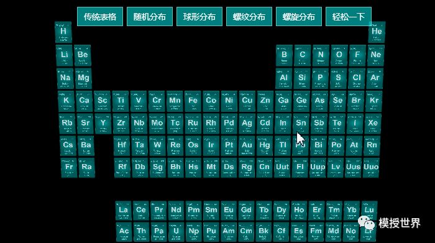The width and height of the screenshot is (435, 243).
Task: Click the Uuo element tile
Action: pos(371,168)
